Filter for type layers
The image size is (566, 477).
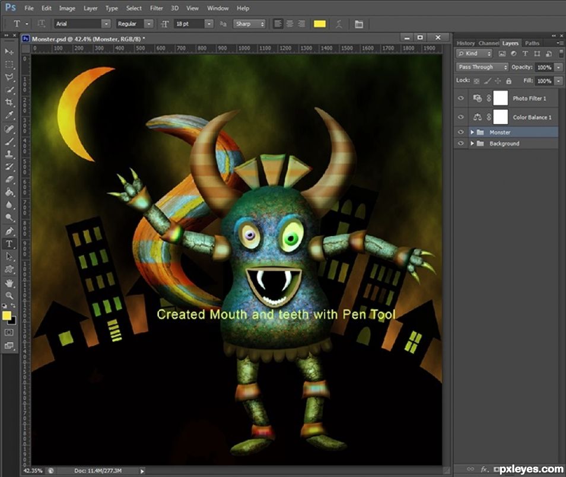525,53
